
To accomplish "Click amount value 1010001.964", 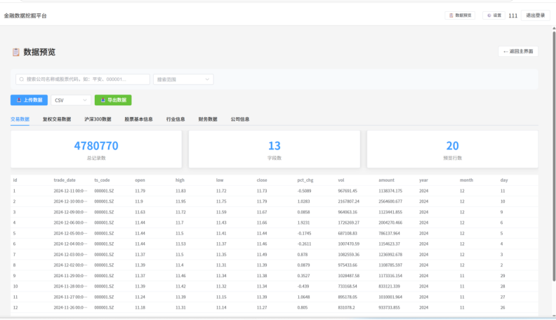I will click(x=390, y=298).
